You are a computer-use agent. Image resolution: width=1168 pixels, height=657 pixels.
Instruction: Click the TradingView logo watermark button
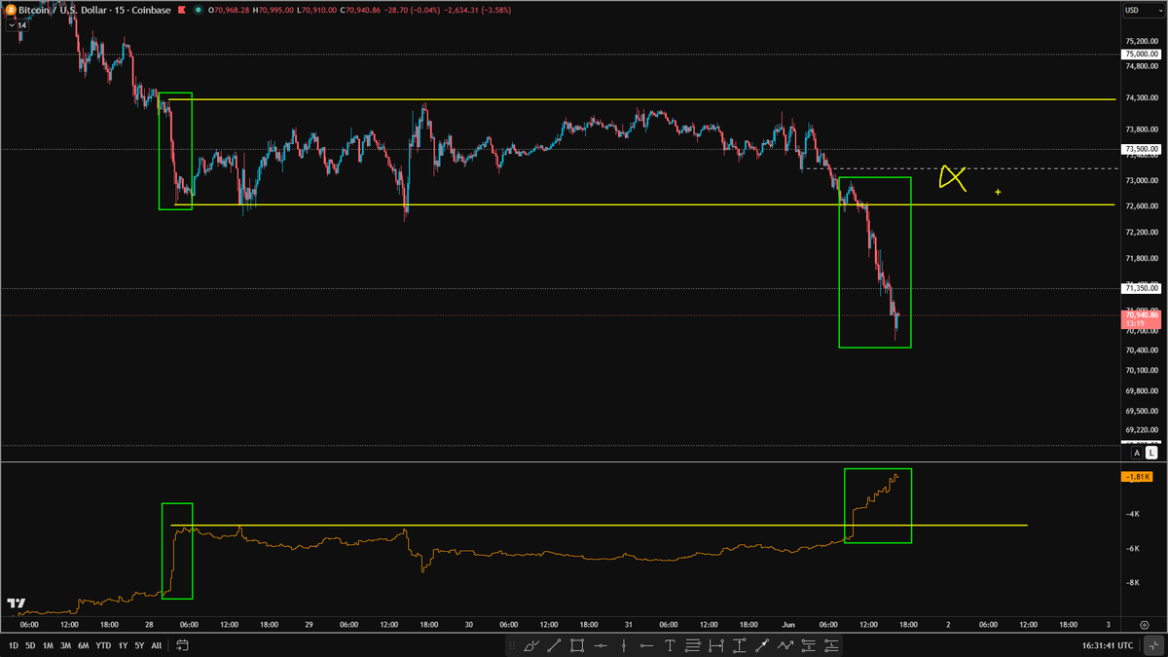16,603
